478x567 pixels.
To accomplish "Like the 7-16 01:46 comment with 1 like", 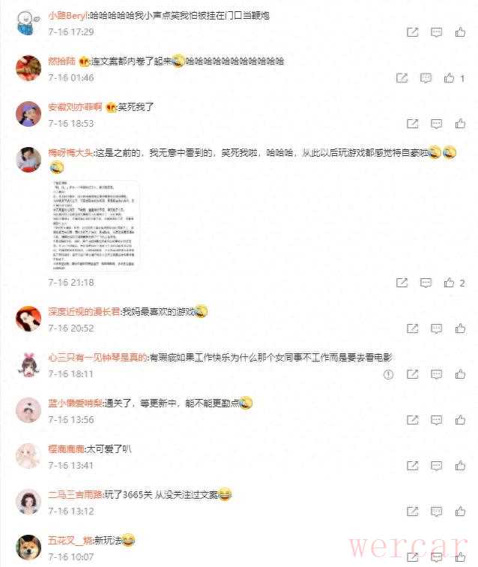I will 449,78.
